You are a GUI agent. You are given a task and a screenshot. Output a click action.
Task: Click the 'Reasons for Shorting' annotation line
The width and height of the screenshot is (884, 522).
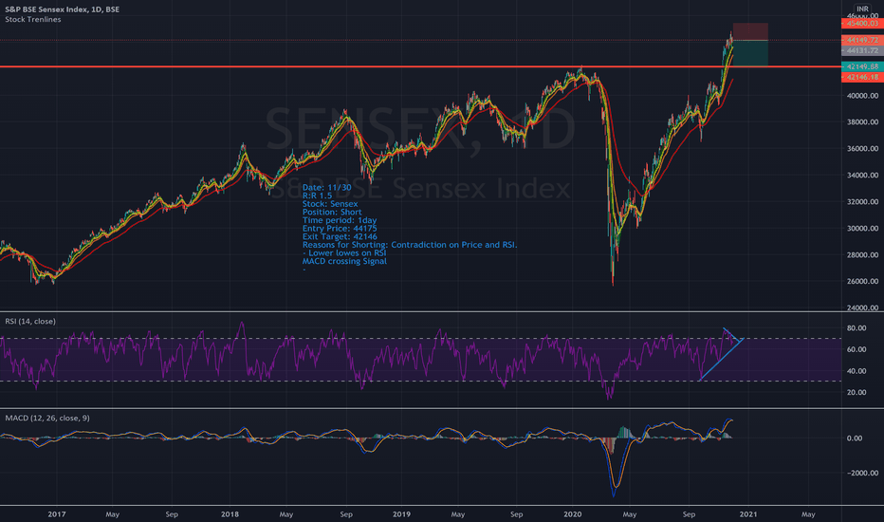[x=410, y=245]
